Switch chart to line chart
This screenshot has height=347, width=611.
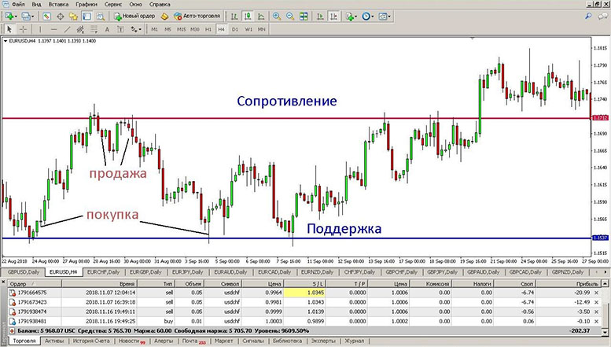click(x=262, y=17)
